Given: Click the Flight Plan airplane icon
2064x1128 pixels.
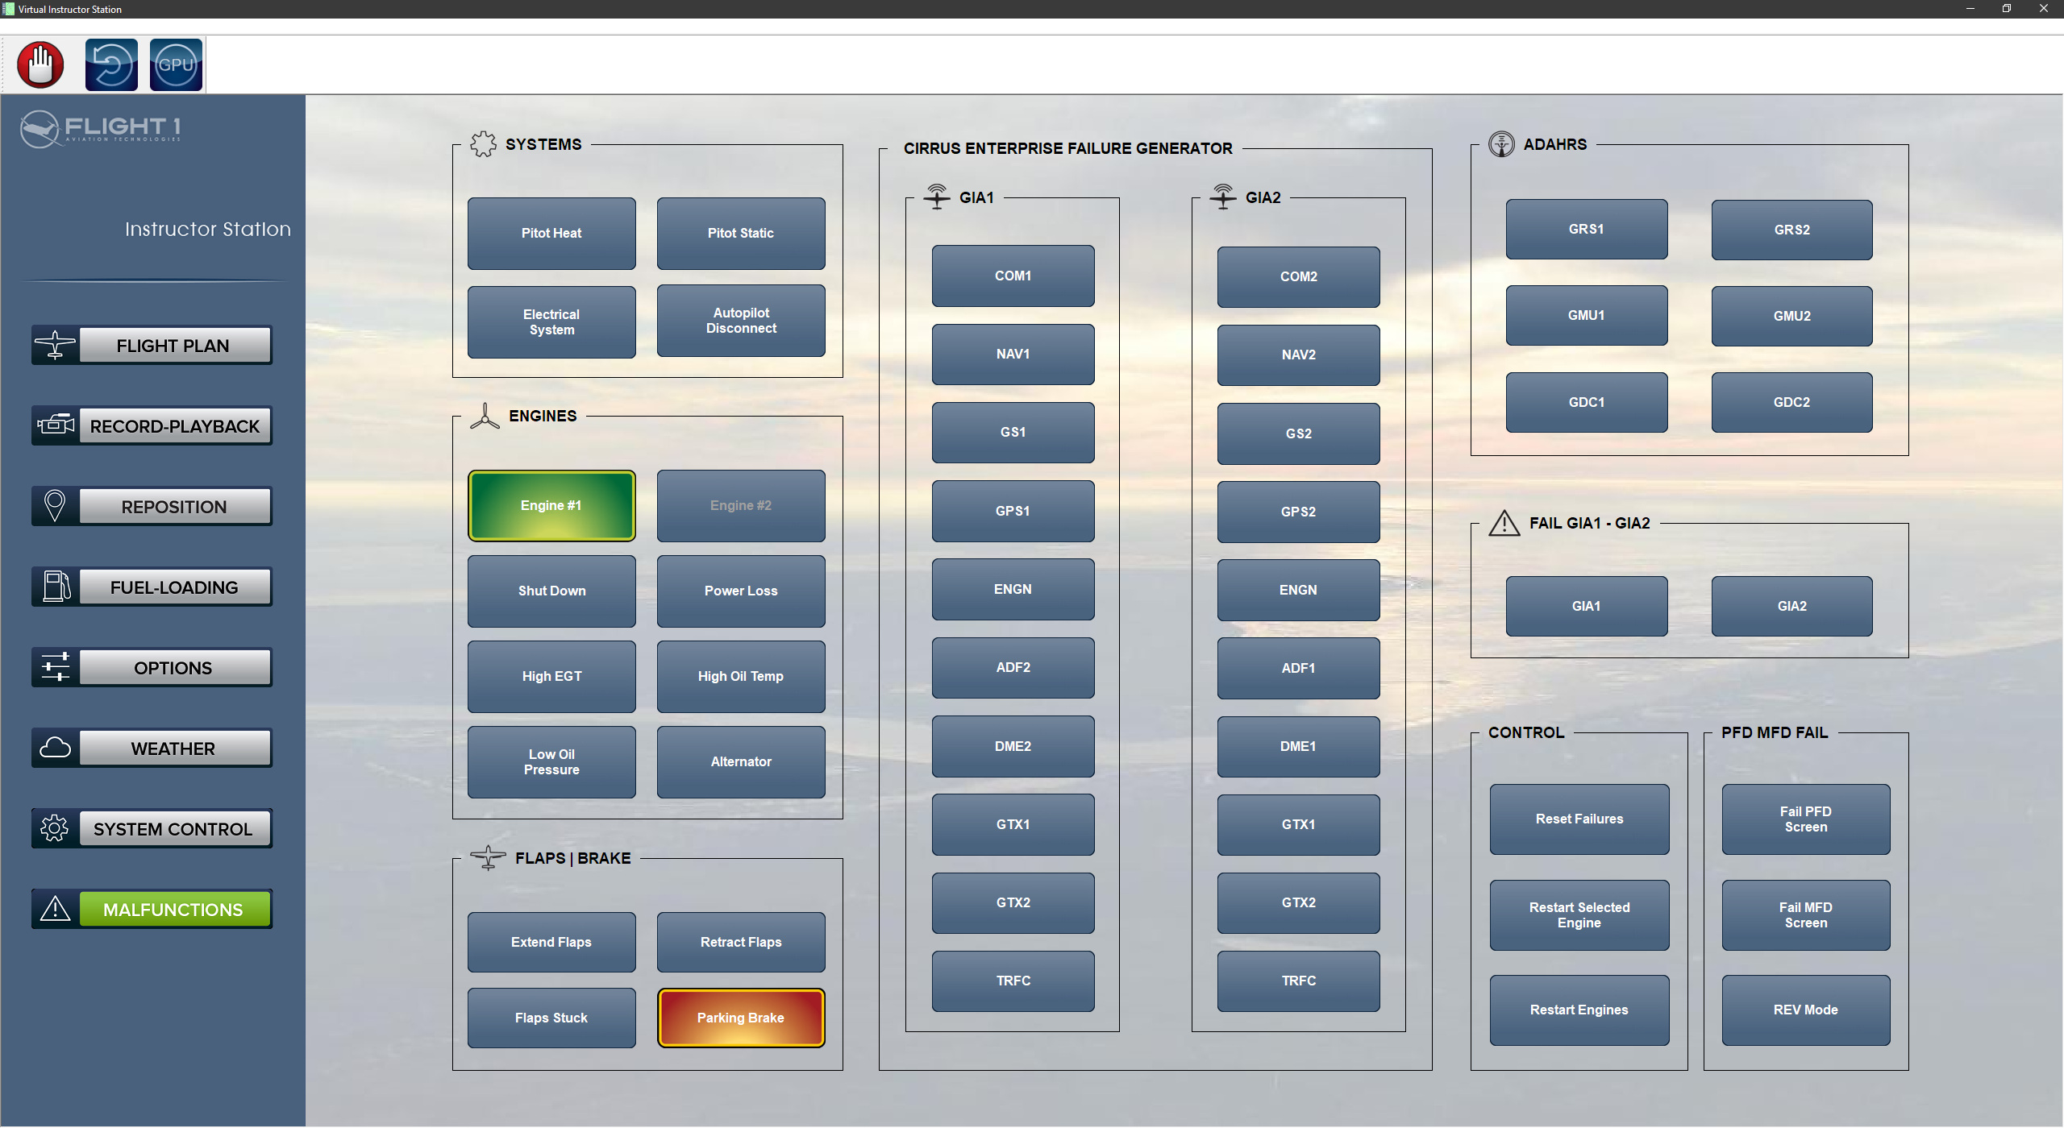Looking at the screenshot, I should (x=55, y=345).
